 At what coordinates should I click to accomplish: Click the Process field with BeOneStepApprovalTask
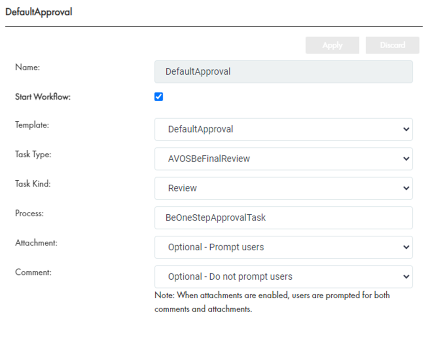pyautogui.click(x=283, y=218)
